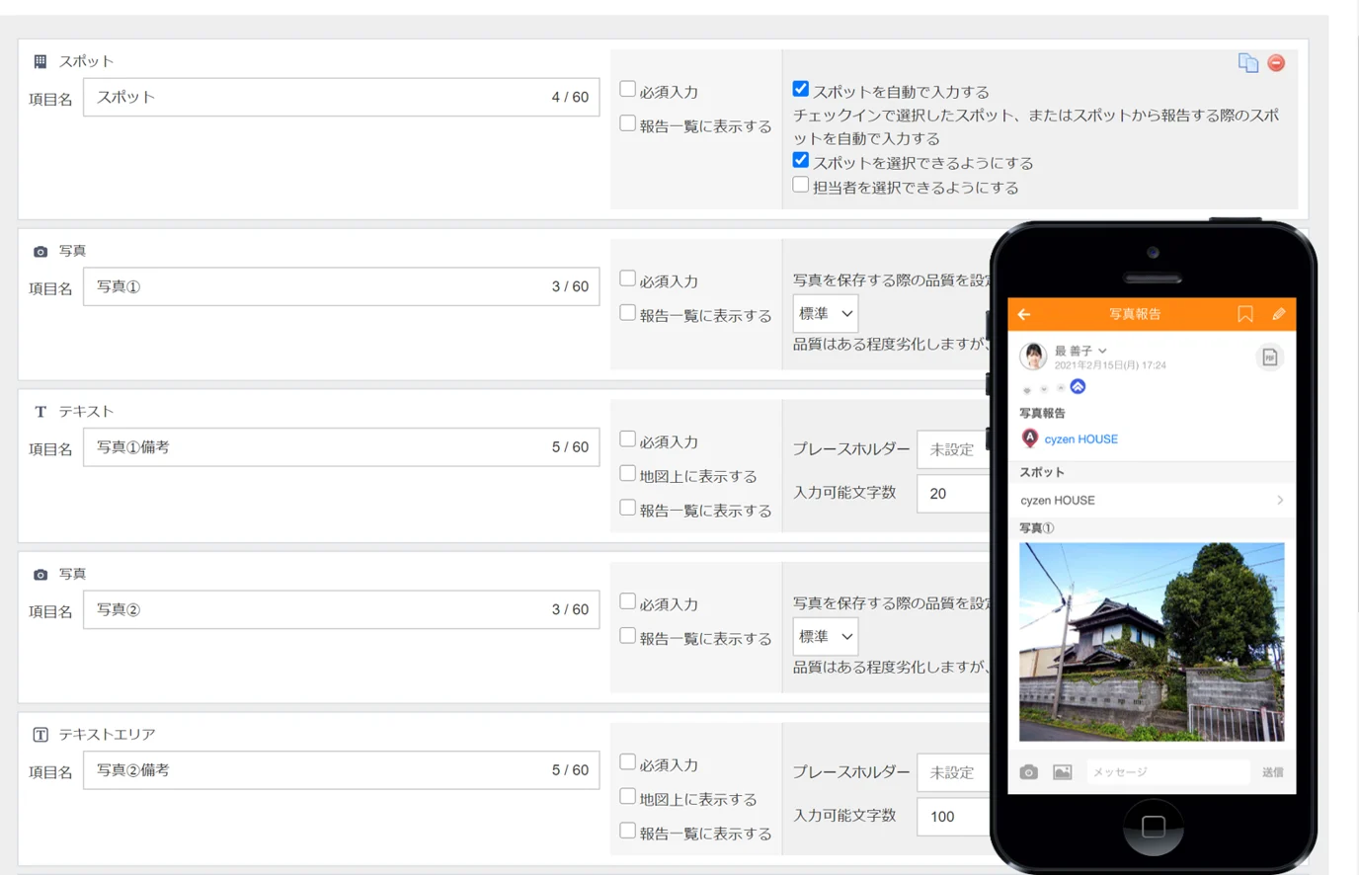The width and height of the screenshot is (1359, 875).
Task: Click the T icon beside テキスト heading
Action: 40,412
